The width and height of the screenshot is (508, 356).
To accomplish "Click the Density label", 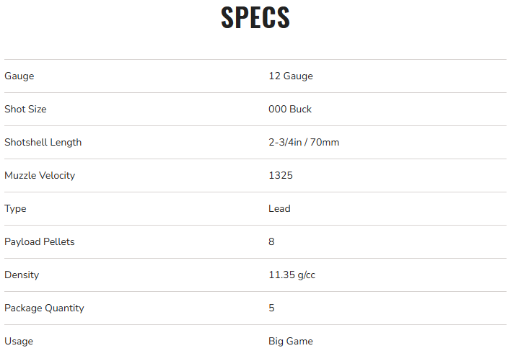I will 22,275.
